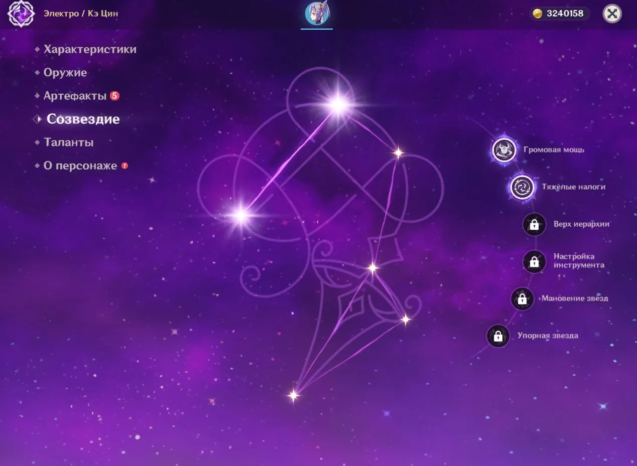Switch to the Оружие section
Image resolution: width=637 pixels, height=466 pixels.
tap(65, 73)
